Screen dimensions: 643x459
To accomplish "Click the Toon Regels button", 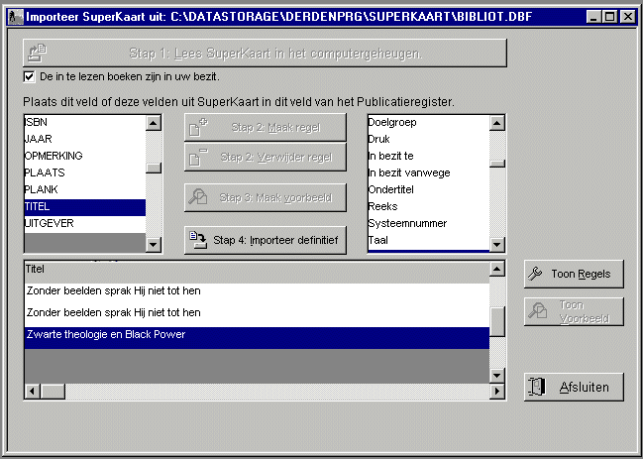I will (x=574, y=274).
